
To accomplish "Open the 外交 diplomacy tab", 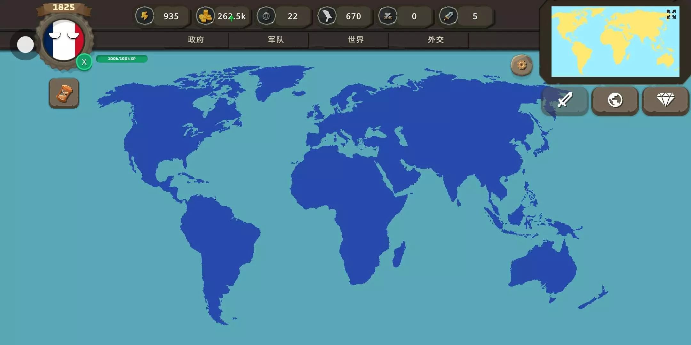I will click(x=436, y=40).
